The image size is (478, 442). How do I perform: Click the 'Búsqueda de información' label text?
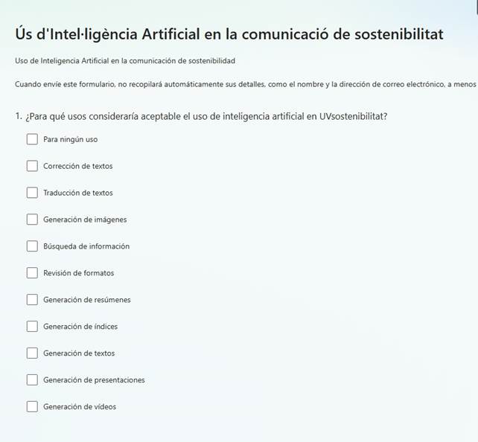click(86, 246)
